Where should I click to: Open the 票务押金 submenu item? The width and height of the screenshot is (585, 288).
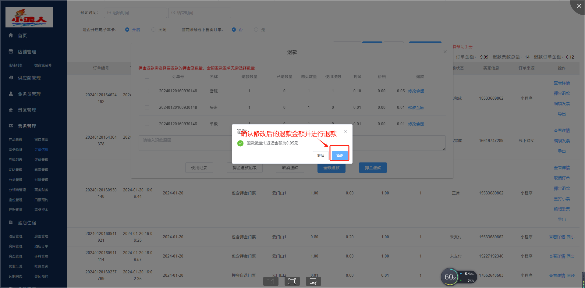click(41, 210)
